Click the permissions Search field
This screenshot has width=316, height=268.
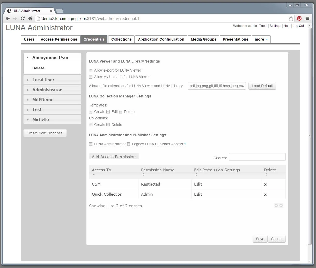pos(257,157)
